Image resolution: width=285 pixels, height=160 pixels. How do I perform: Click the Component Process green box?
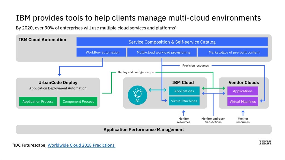coord(78,101)
